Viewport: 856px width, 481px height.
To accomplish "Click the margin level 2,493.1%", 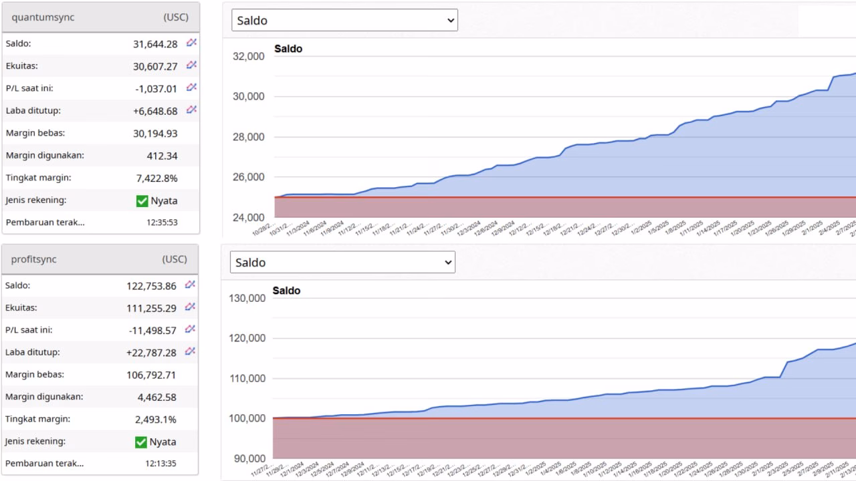I will point(156,420).
